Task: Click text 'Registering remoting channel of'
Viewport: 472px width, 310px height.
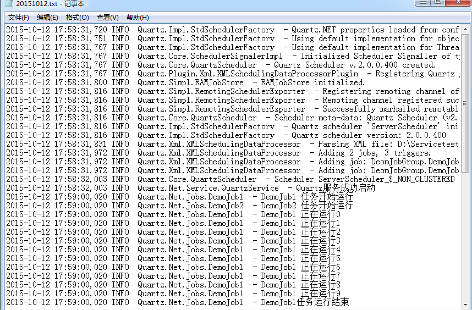Action: point(391,91)
